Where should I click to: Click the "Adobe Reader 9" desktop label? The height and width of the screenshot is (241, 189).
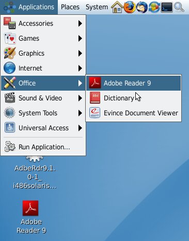[31, 226]
